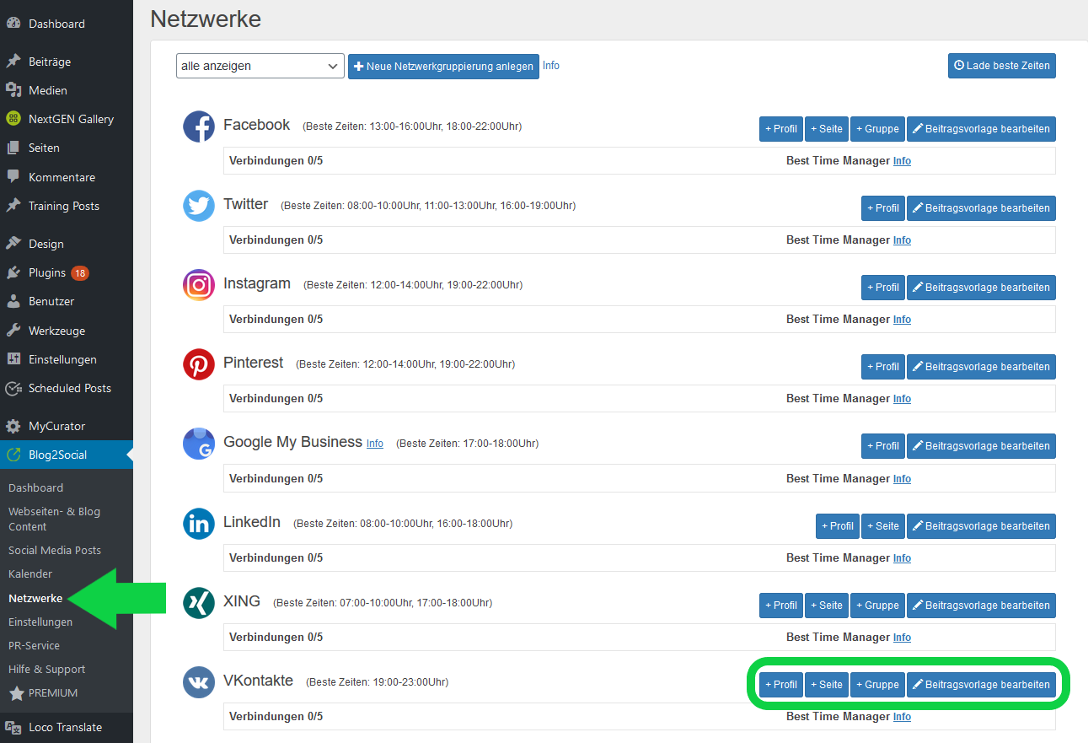Edit VKontakte Beitragsvorlage

(981, 685)
